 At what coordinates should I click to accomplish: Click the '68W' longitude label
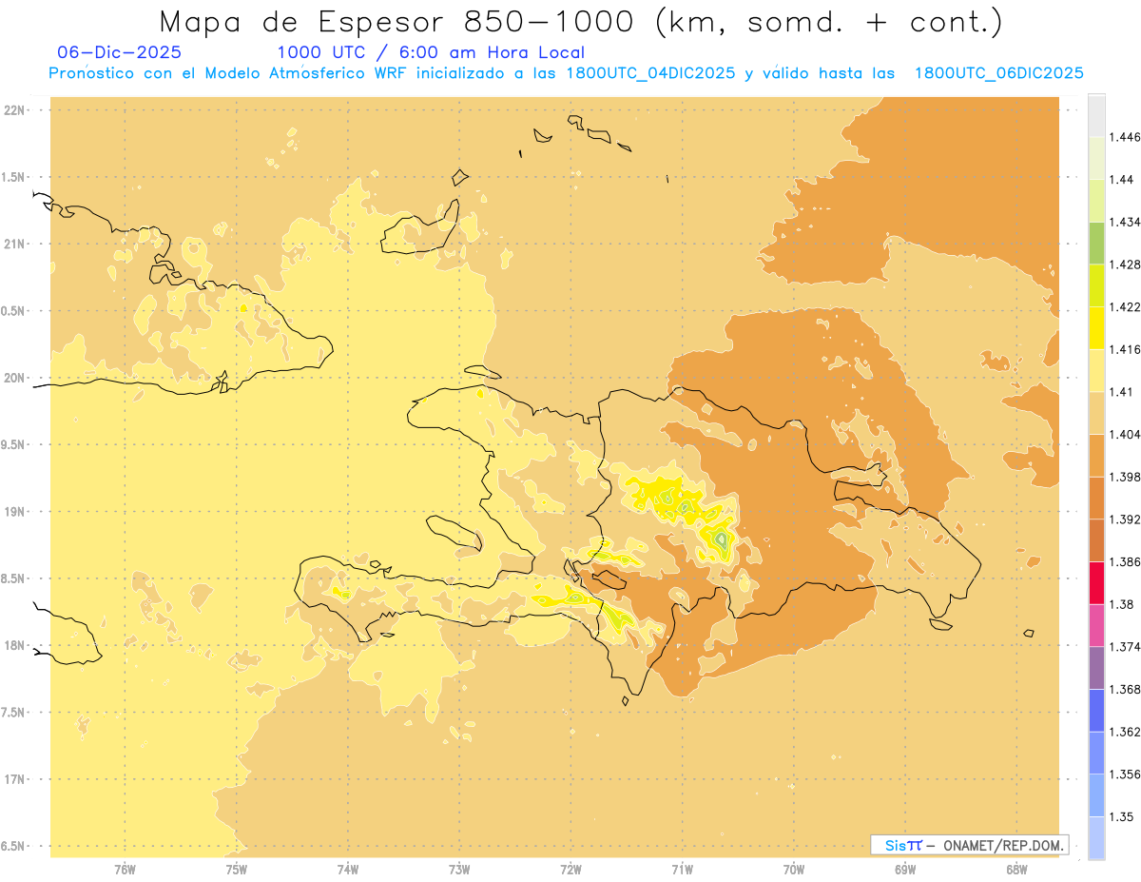pos(1016,869)
